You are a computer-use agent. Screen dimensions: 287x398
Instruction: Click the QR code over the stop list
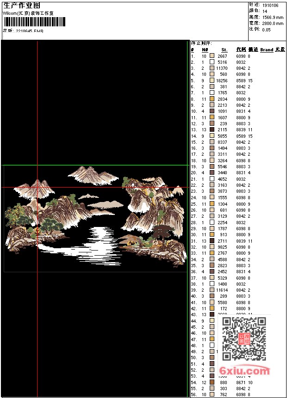[x=244, y=339]
